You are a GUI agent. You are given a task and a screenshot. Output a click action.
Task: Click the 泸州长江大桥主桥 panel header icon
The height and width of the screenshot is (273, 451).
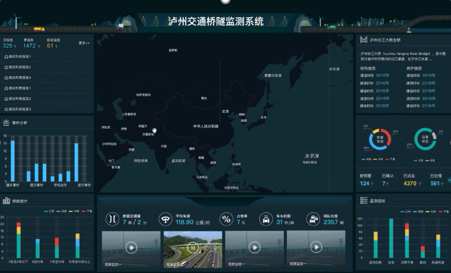(363, 40)
